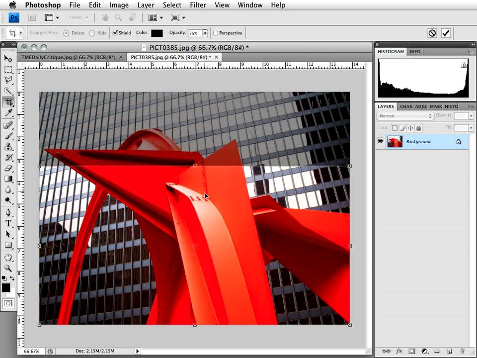Open the Crop tool preset picker

point(21,33)
